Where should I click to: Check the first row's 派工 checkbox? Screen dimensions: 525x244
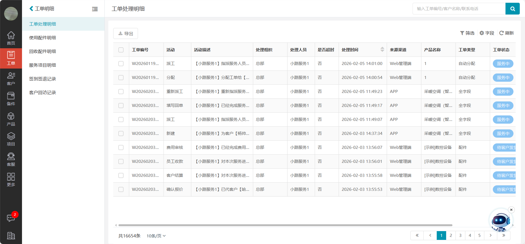click(x=121, y=64)
